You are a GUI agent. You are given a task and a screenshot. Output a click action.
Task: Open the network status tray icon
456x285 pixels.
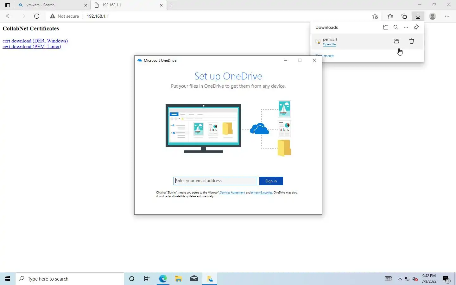408,279
